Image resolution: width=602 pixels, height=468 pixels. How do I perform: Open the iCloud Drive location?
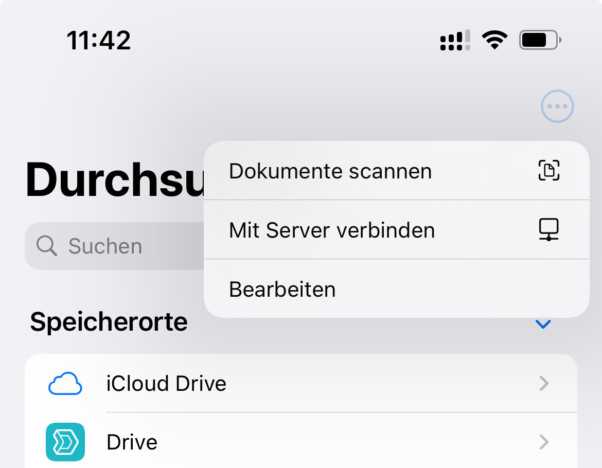(x=301, y=383)
